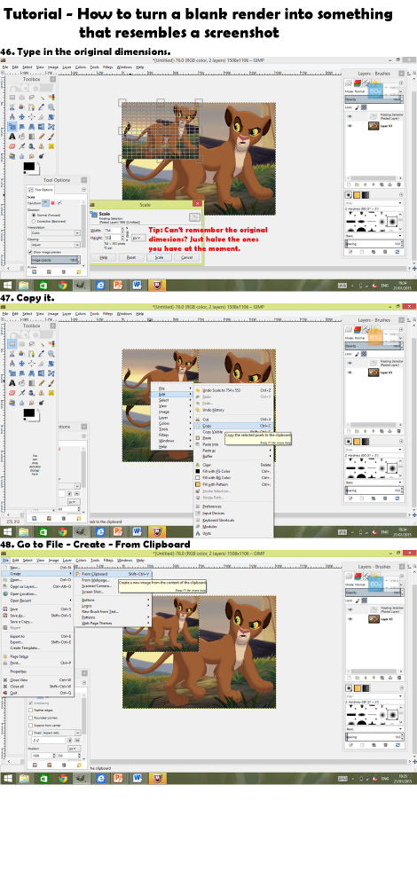Enable Expand from center checkbox in step 48

point(30,724)
